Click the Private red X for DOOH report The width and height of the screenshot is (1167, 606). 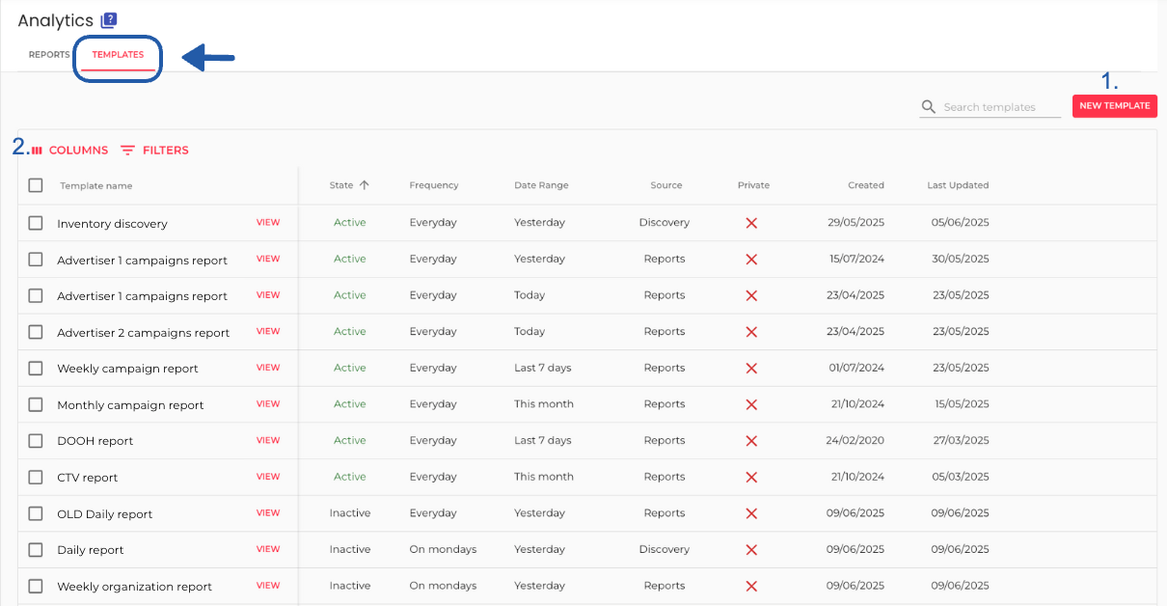(x=751, y=441)
